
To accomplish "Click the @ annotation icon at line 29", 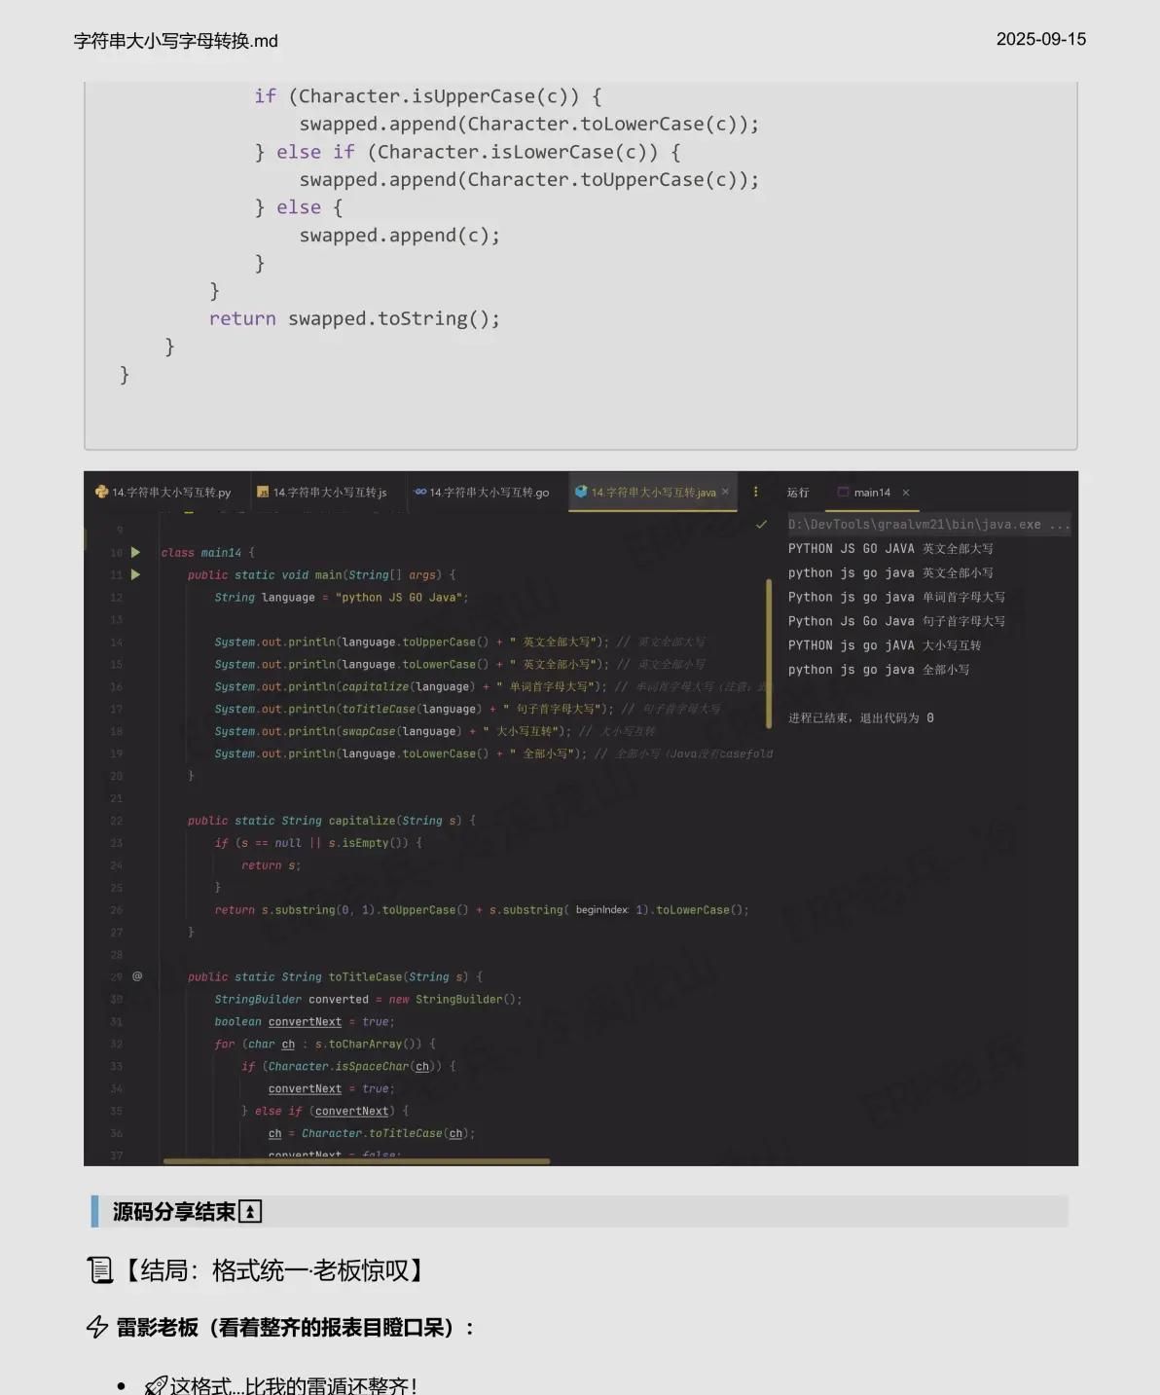I will (136, 976).
